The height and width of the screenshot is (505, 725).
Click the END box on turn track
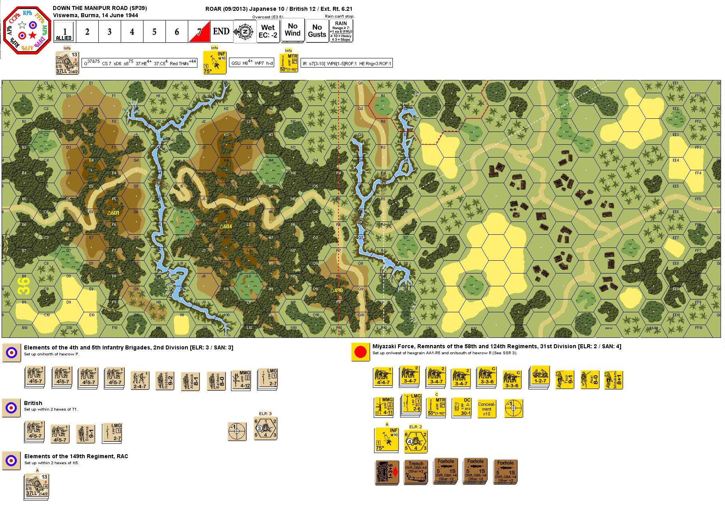coord(221,32)
